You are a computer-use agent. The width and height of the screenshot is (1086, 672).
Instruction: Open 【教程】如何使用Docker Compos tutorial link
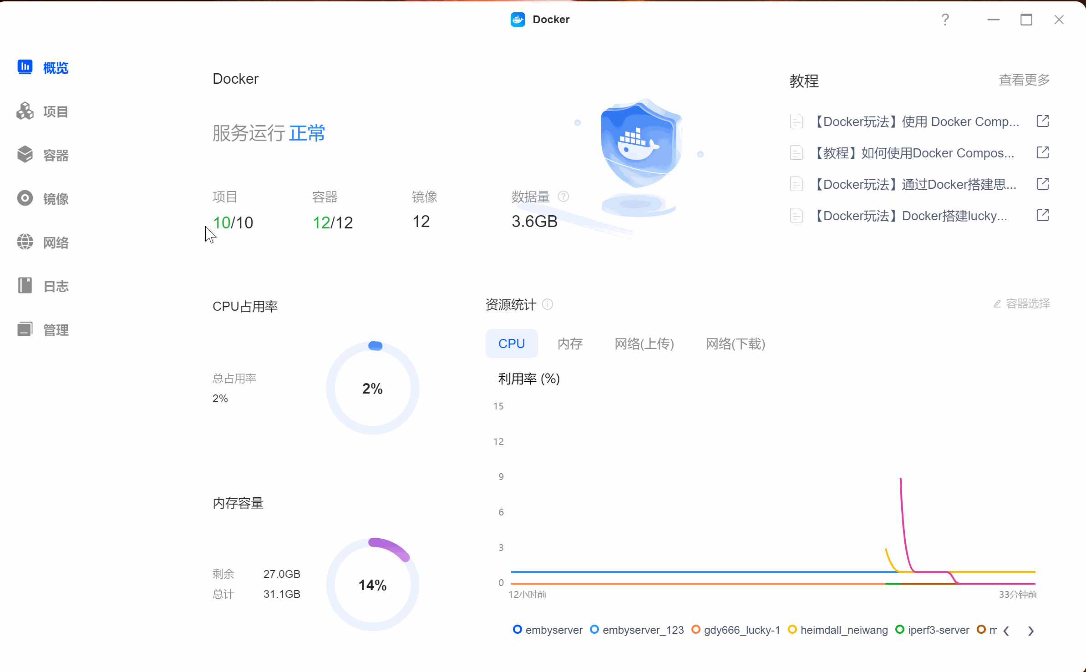tap(913, 153)
